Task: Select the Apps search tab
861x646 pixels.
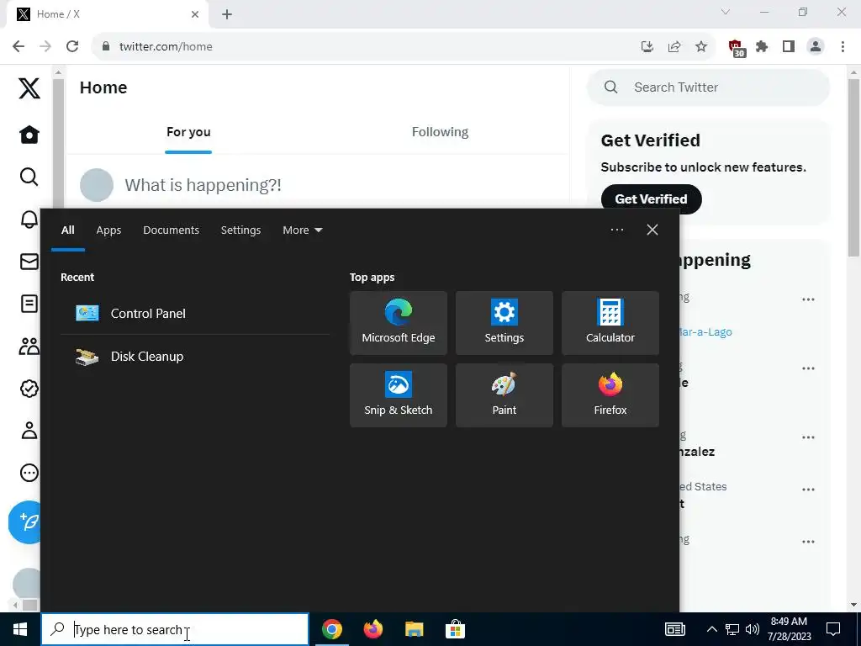Action: coord(108,230)
